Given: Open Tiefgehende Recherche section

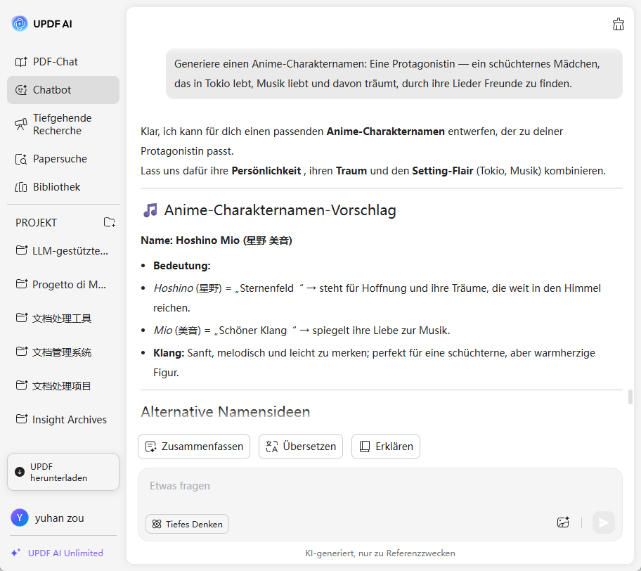Looking at the screenshot, I should [x=63, y=124].
